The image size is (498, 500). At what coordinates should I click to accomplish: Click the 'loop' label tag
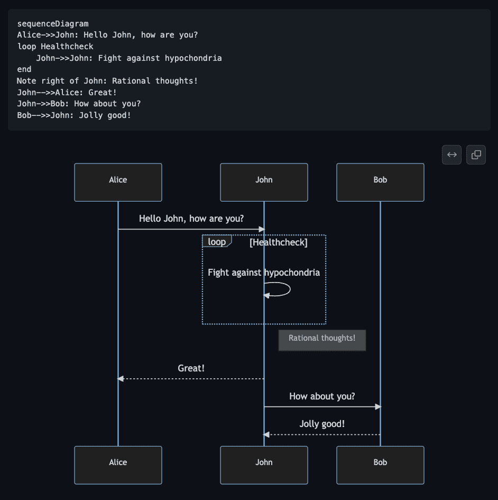point(217,241)
